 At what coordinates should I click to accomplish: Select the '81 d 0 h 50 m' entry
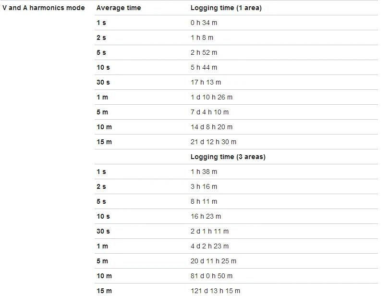[211, 276]
